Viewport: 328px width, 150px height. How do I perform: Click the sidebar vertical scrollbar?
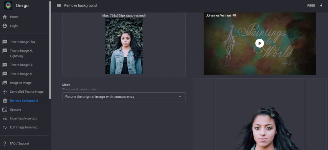pos(50,50)
